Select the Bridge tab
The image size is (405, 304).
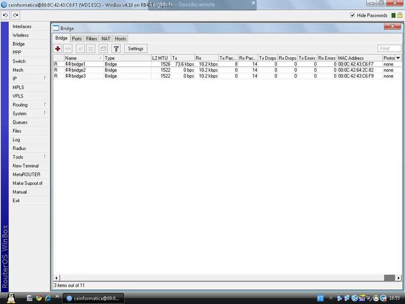pyautogui.click(x=61, y=38)
